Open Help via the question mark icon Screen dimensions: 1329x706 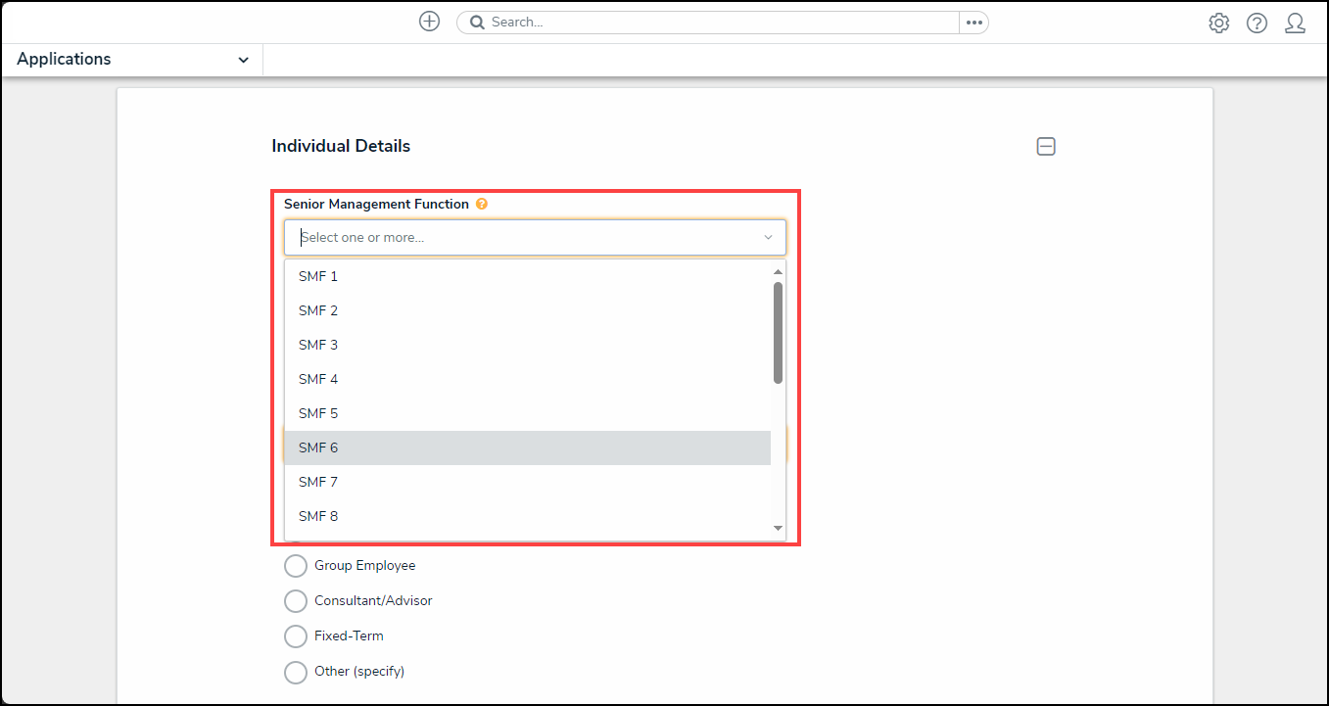(1257, 23)
